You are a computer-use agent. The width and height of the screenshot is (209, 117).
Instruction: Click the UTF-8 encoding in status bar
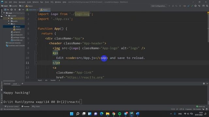click(182, 109)
